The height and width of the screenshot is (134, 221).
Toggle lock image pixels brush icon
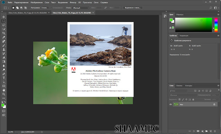183,99
